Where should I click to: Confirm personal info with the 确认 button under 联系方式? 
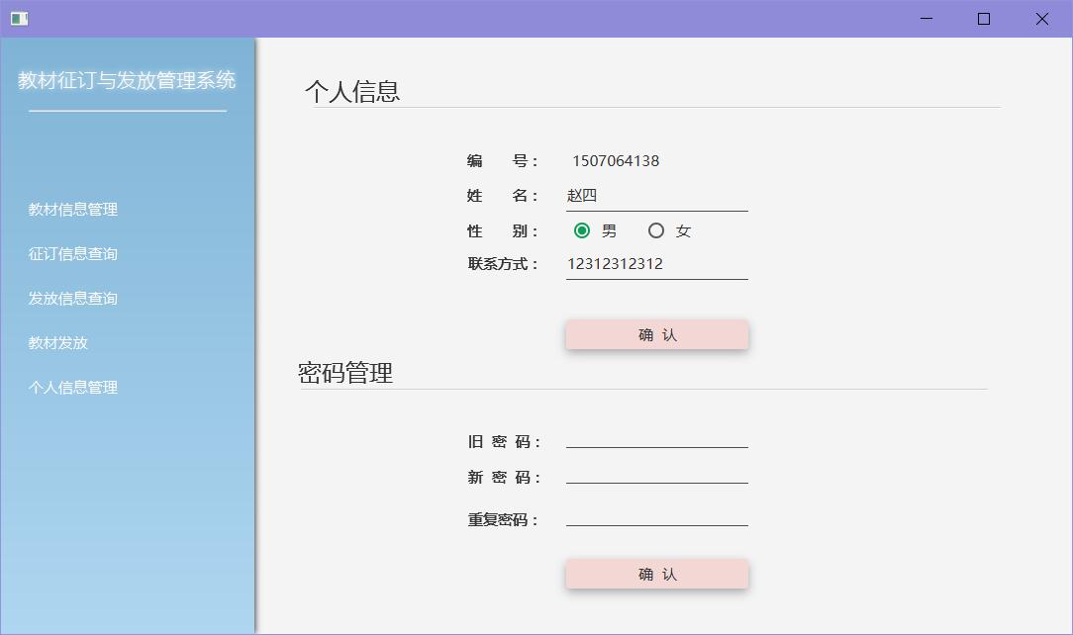pyautogui.click(x=657, y=335)
